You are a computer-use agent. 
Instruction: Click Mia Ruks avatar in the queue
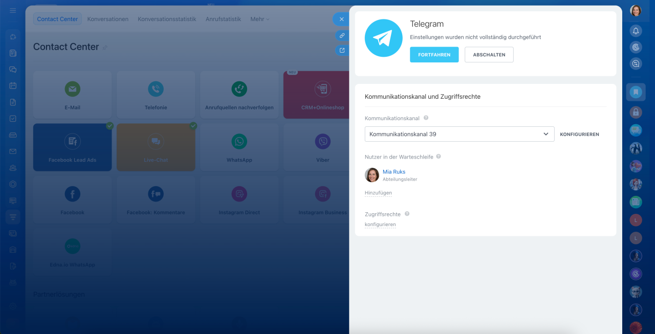pyautogui.click(x=372, y=175)
